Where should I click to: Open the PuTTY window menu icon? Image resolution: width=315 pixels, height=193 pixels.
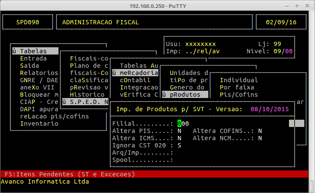tap(5, 5)
